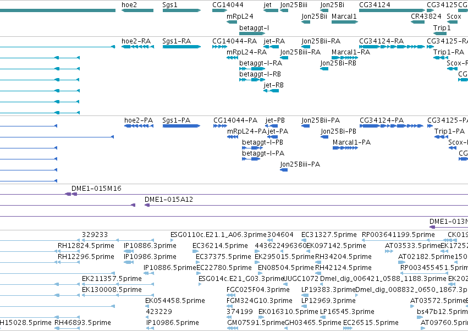
Task: Click EST label RH12824.5prime
Action: (86, 246)
